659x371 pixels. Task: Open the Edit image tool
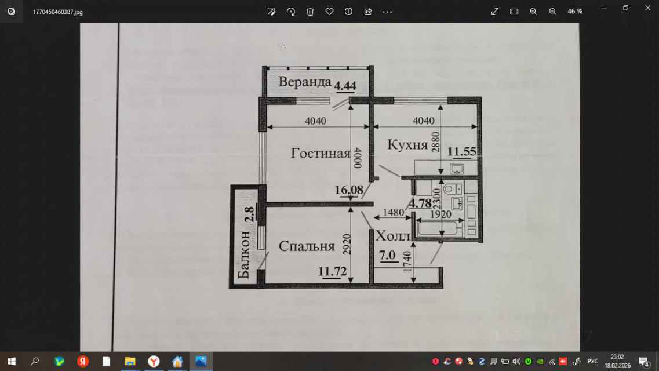pyautogui.click(x=271, y=12)
